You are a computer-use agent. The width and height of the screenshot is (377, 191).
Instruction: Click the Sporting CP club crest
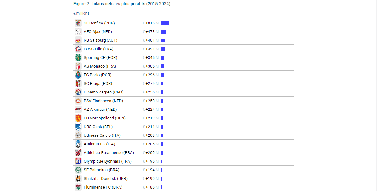point(78,58)
